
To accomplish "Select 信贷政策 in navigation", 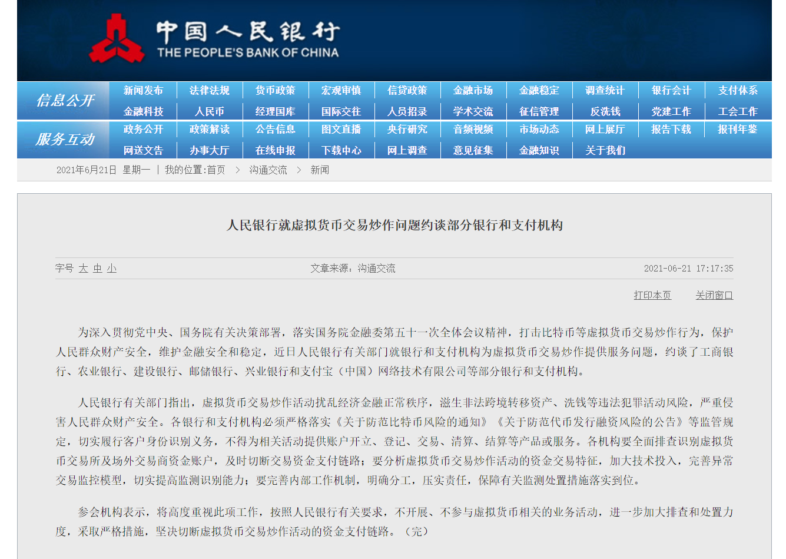I will (407, 90).
